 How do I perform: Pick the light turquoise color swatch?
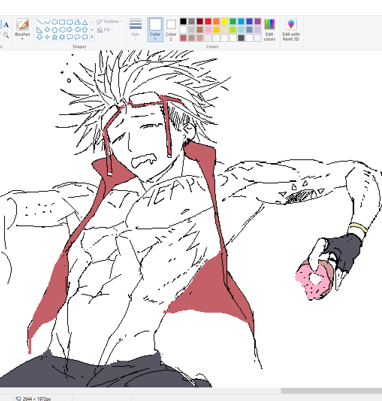[241, 30]
